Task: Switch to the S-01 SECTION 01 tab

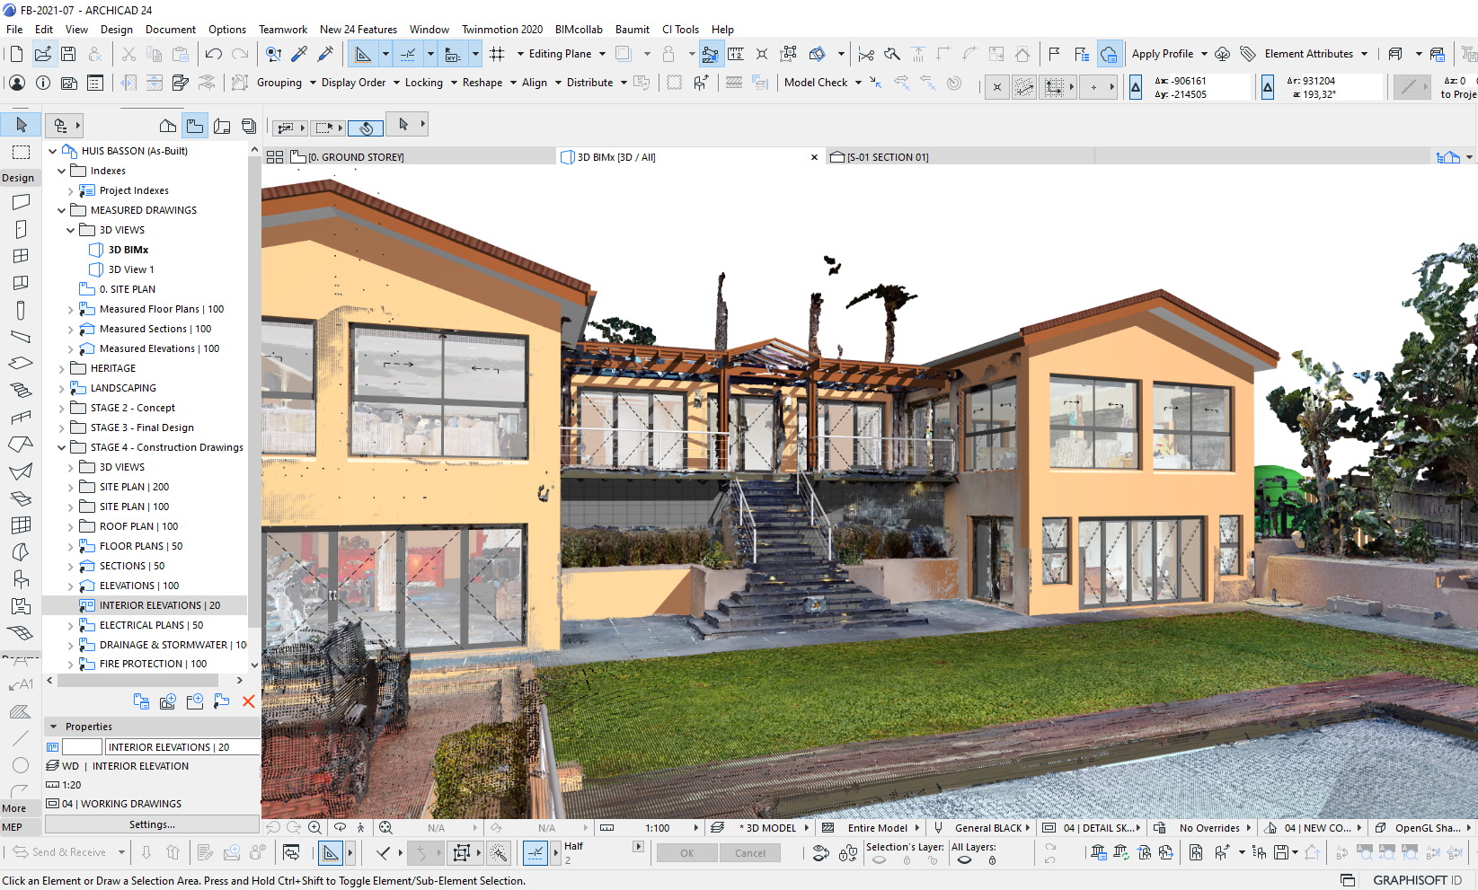Action: click(886, 157)
